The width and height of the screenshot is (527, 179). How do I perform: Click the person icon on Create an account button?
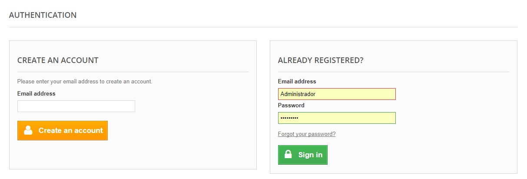[28, 130]
